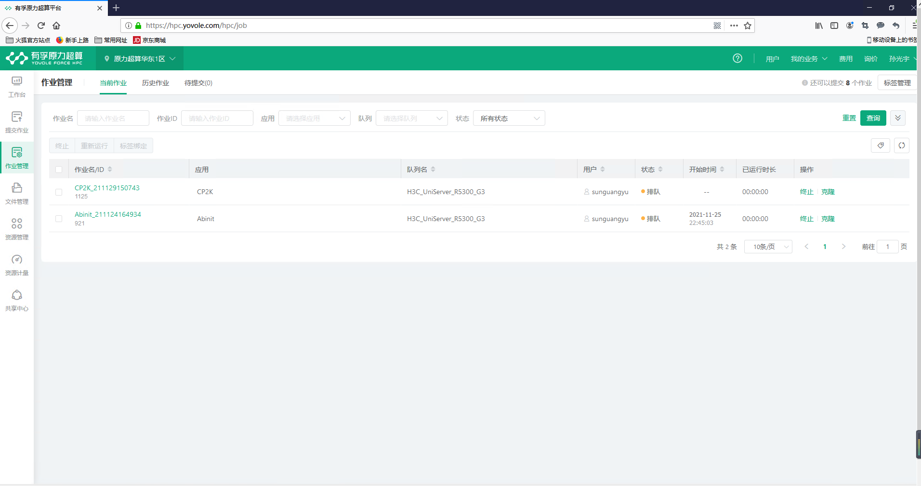Open 京东商城 bookmark
This screenshot has width=921, height=486.
(x=150, y=40)
